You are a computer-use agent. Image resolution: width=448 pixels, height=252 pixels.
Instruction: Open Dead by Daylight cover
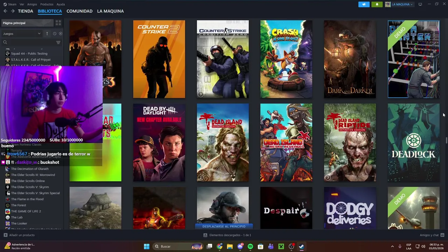click(159, 142)
